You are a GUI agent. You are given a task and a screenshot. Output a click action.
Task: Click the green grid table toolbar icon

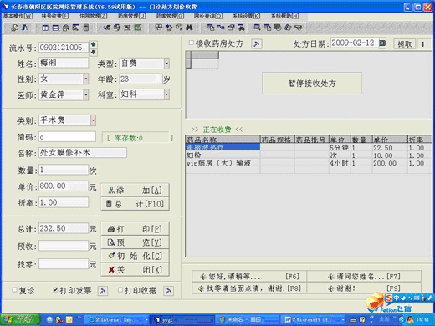pos(138,28)
